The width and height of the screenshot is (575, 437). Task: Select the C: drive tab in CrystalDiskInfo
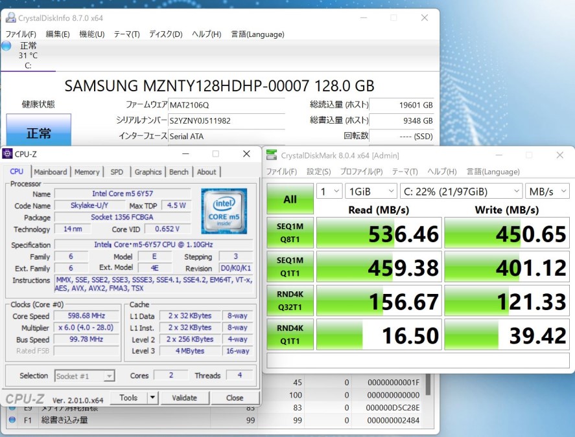(29, 56)
